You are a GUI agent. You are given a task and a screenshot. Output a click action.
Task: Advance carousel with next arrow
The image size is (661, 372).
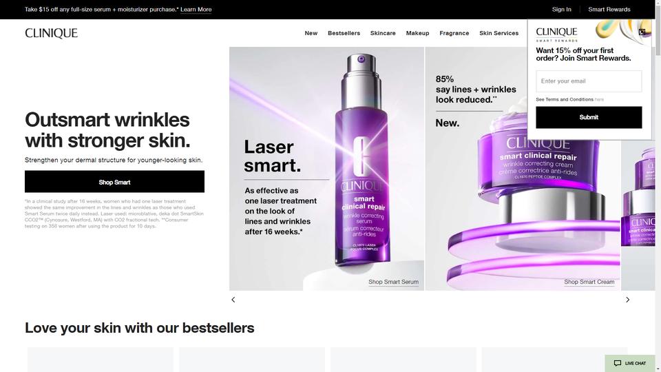pos(627,300)
